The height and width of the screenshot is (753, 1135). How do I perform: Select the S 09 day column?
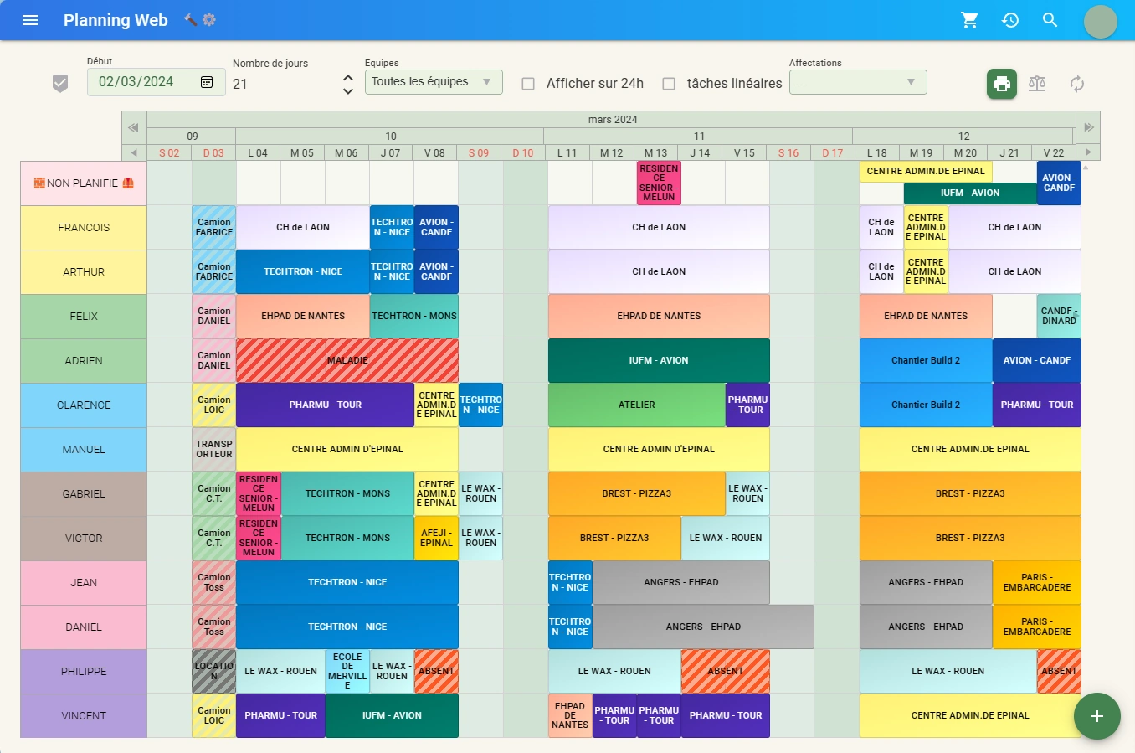click(x=479, y=153)
